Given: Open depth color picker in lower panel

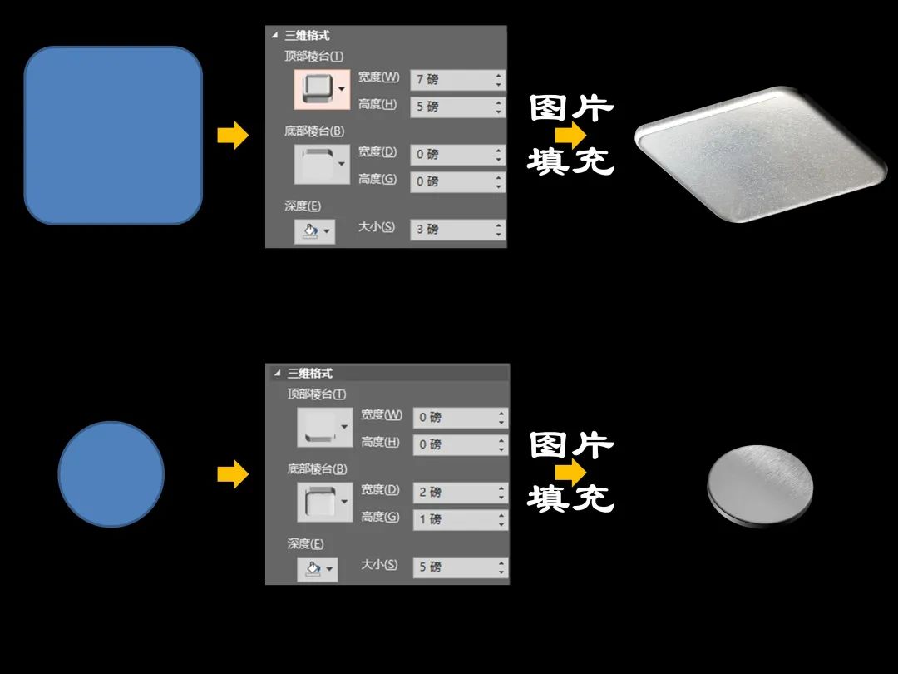Looking at the screenshot, I should 318,569.
